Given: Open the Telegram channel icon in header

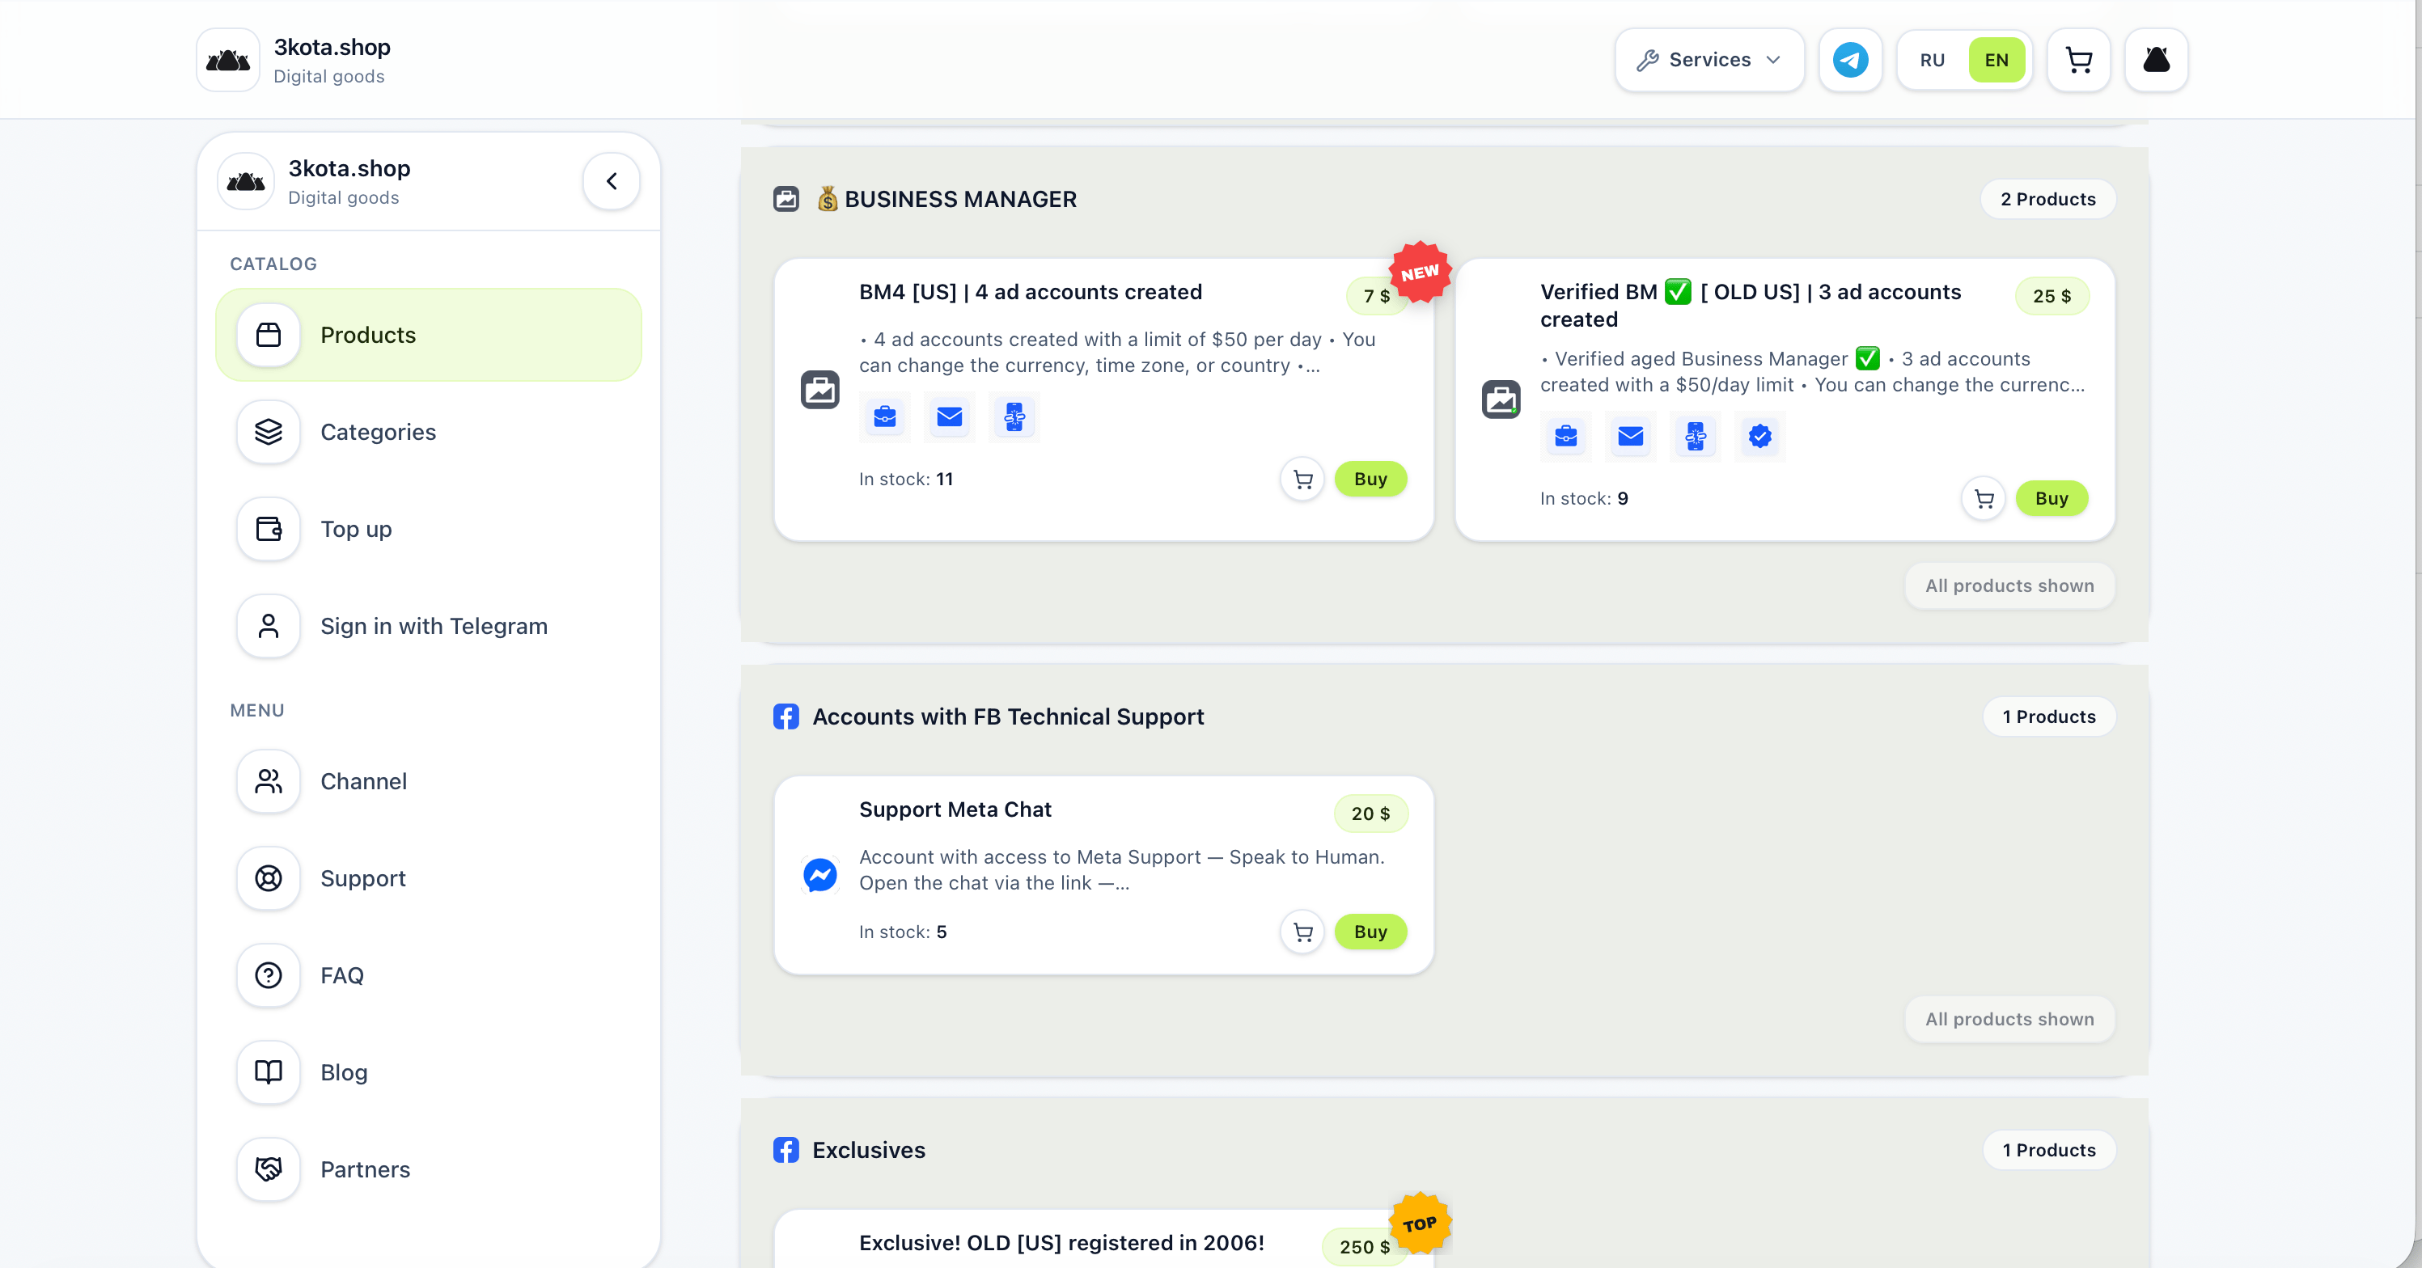Looking at the screenshot, I should tap(1849, 60).
